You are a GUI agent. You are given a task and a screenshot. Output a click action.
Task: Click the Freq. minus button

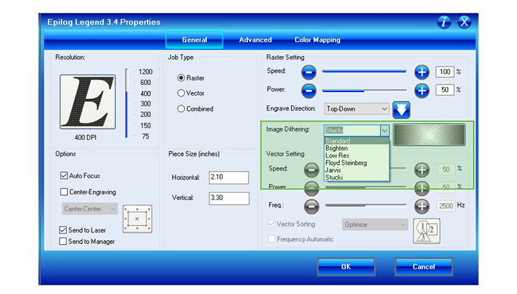[x=311, y=205]
